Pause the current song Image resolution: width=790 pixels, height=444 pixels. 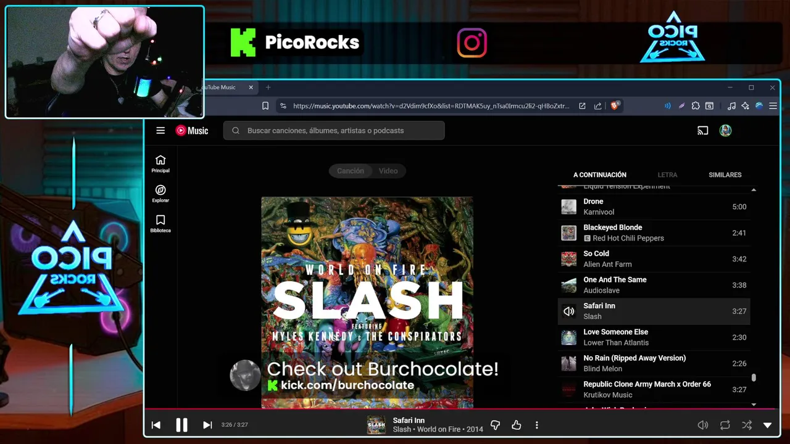pos(181,425)
